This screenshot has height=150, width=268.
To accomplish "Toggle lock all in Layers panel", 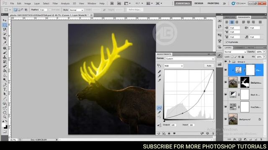I will pos(243,57).
